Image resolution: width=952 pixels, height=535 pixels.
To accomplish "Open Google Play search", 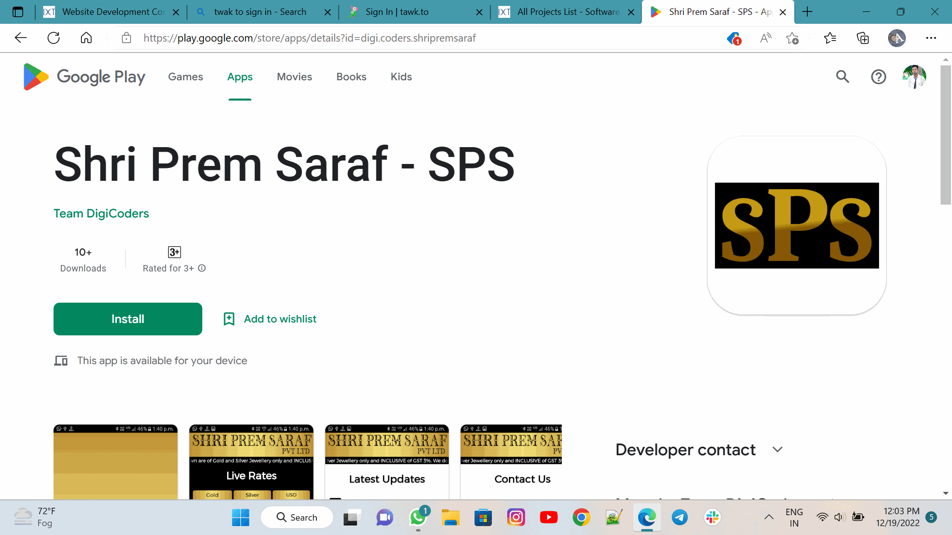I will pyautogui.click(x=842, y=77).
